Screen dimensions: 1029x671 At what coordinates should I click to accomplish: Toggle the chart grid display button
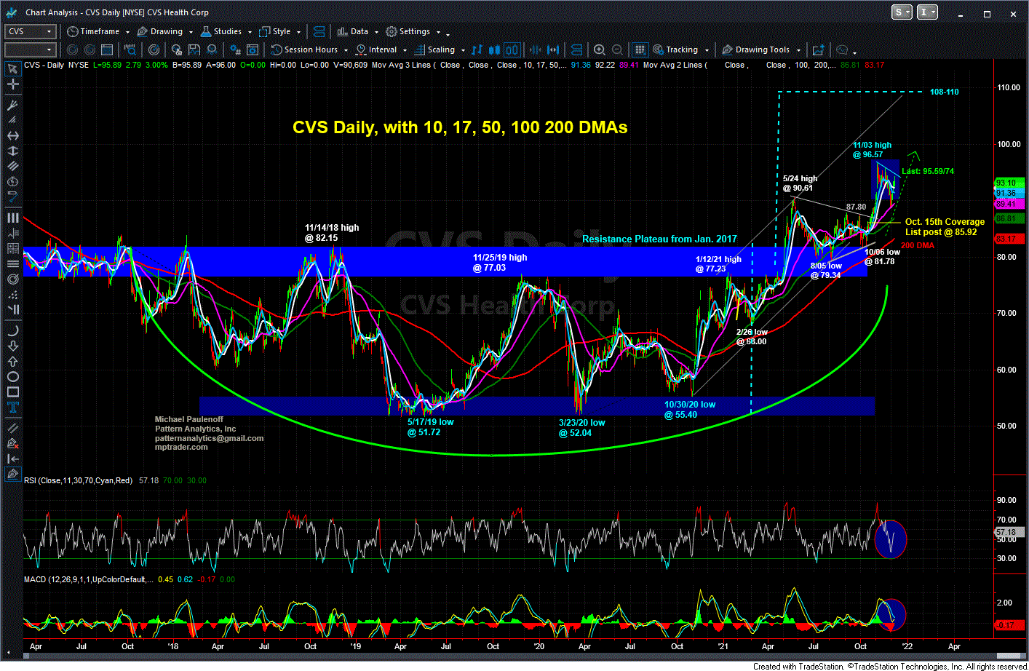640,49
